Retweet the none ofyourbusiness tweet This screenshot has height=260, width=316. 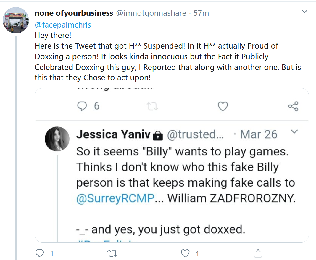pos(112,253)
